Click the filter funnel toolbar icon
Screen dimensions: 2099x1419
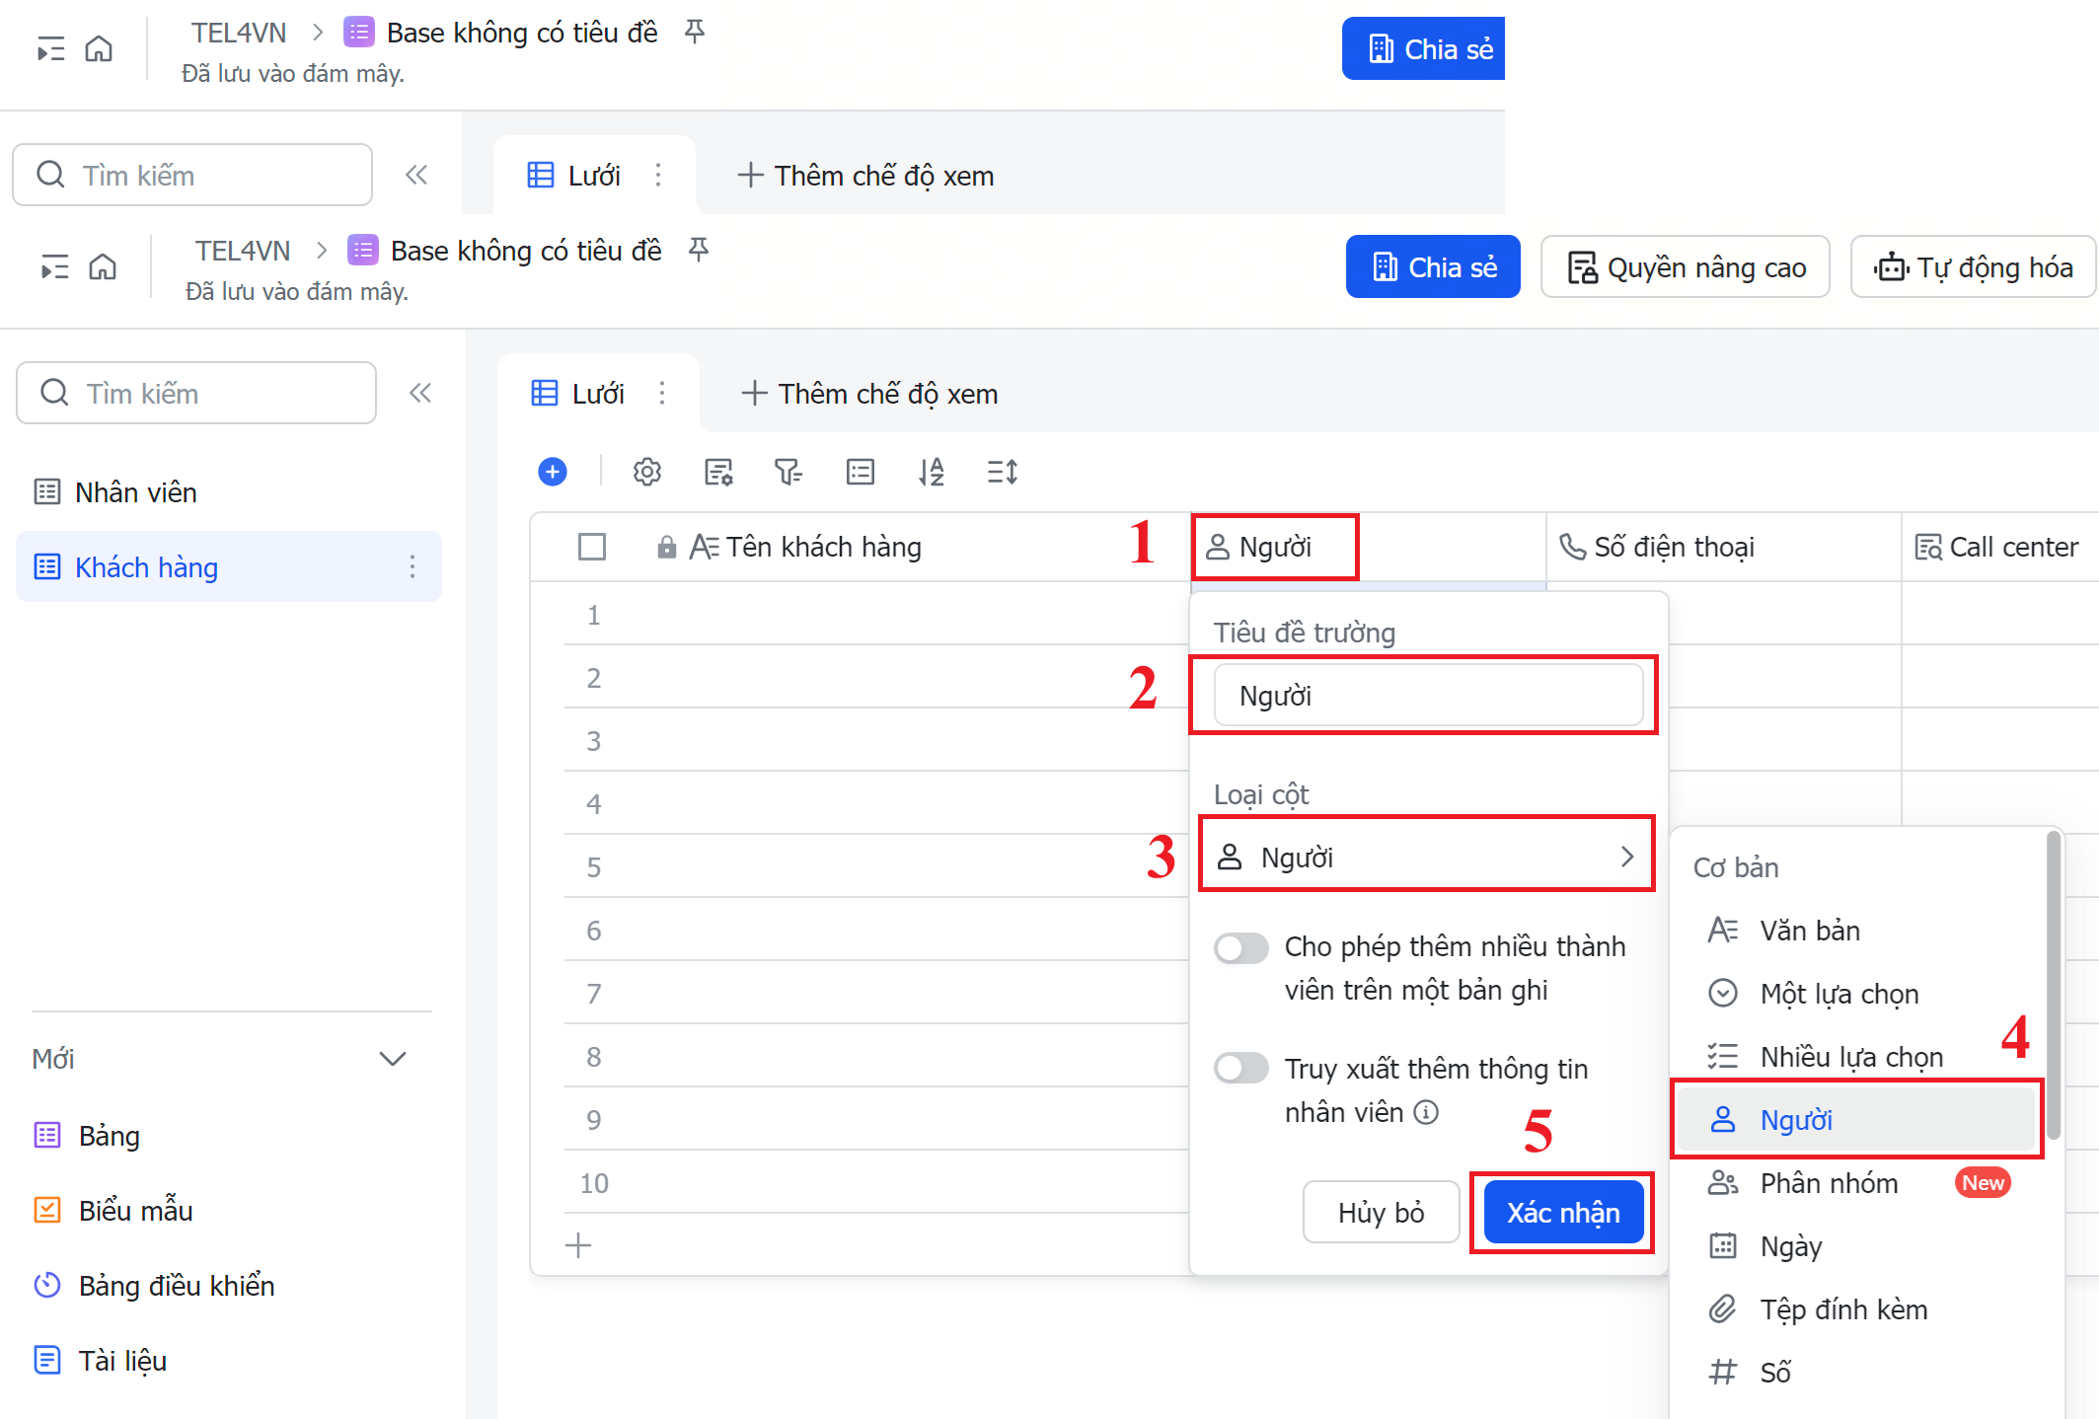point(787,472)
